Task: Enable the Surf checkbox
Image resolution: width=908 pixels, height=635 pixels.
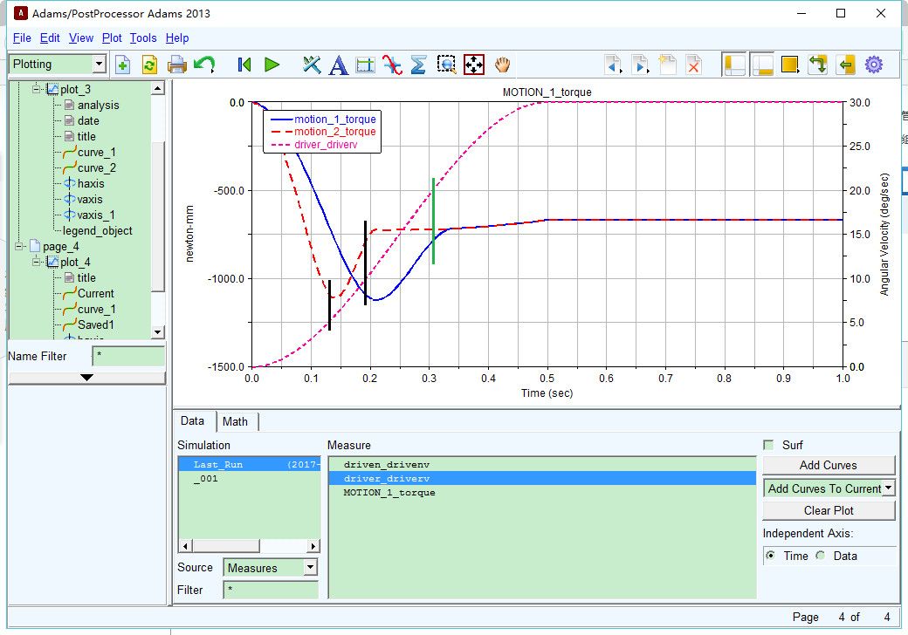Action: coord(768,445)
